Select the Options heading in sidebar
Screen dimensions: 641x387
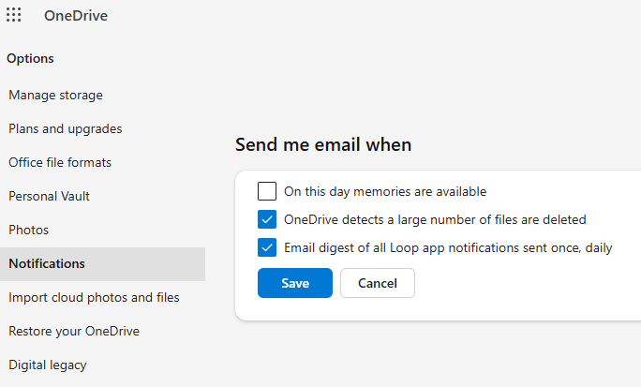tap(30, 58)
